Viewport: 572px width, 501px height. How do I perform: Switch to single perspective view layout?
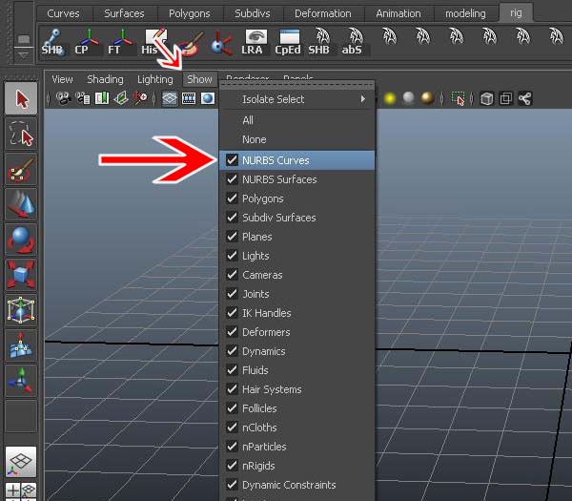(x=21, y=462)
